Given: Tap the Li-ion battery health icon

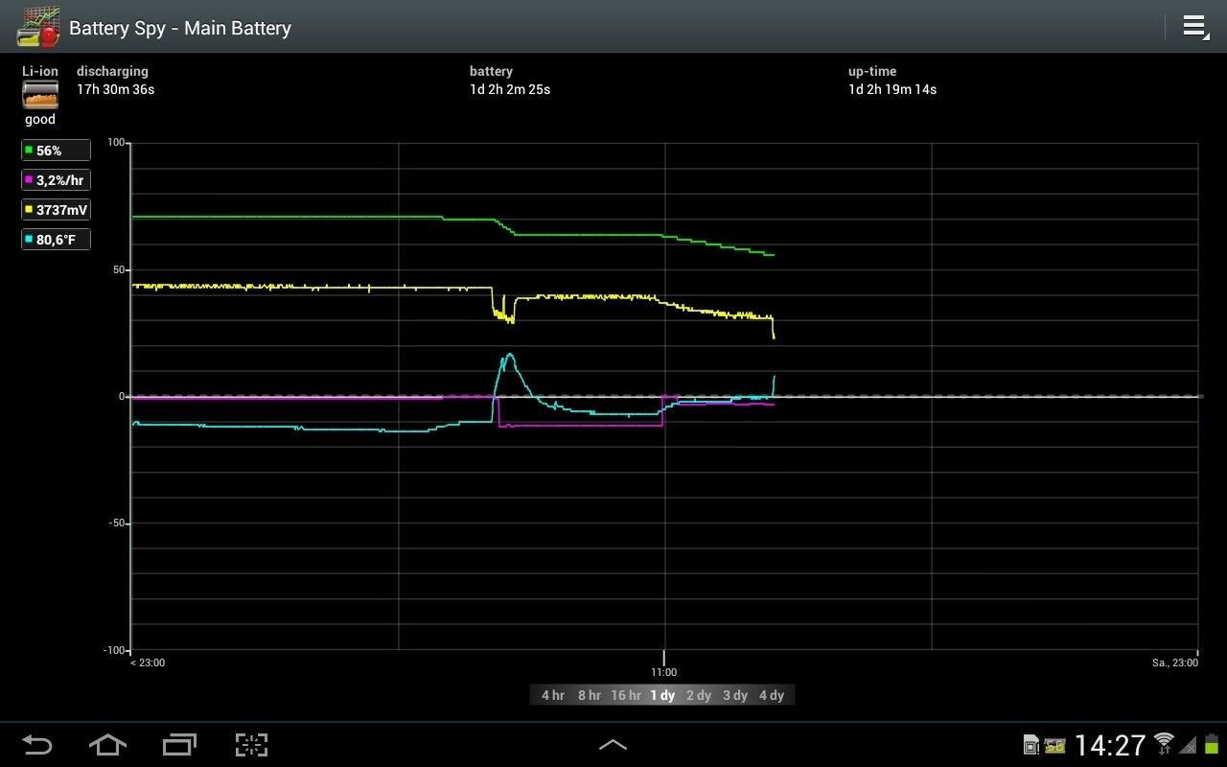Looking at the screenshot, I should pos(40,95).
